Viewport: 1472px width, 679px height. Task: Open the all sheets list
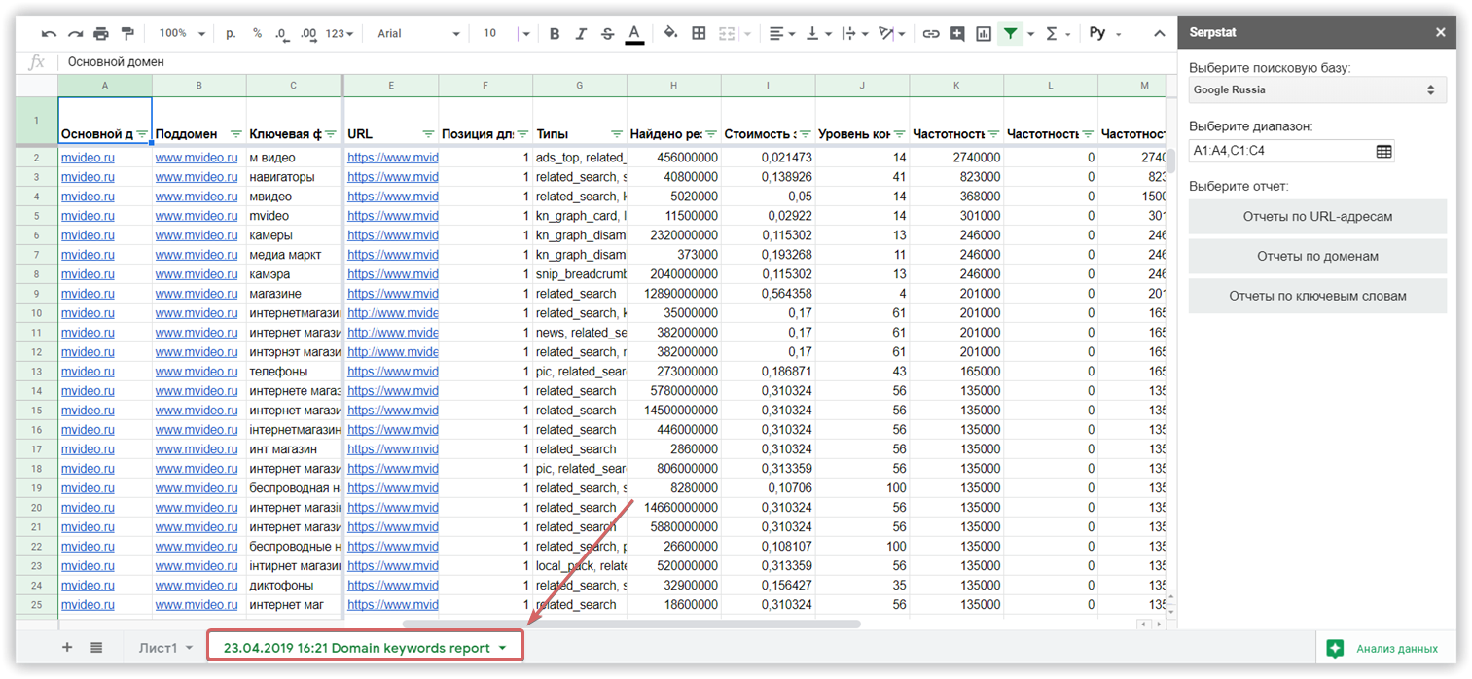tap(96, 647)
